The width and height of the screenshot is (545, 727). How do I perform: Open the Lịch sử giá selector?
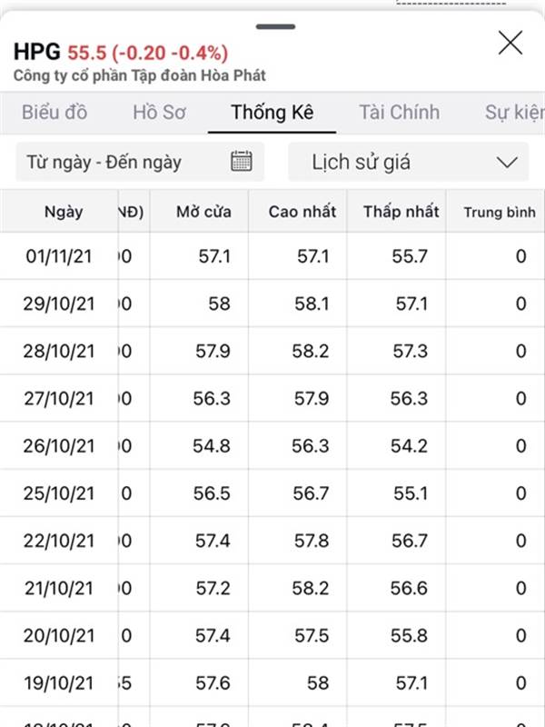pyautogui.click(x=408, y=162)
